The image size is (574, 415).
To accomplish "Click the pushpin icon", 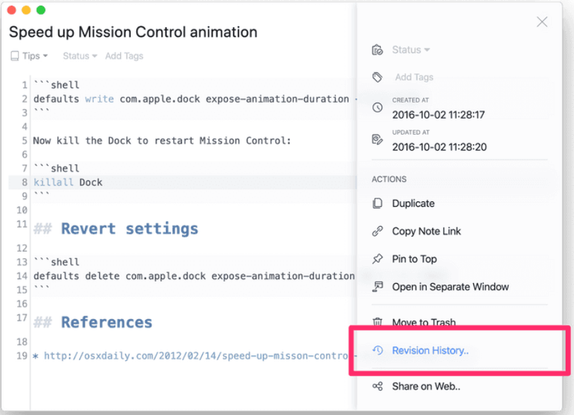I will tap(377, 259).
